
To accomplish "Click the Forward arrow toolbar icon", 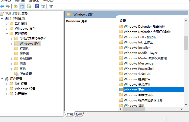I will click(x=8, y=6).
